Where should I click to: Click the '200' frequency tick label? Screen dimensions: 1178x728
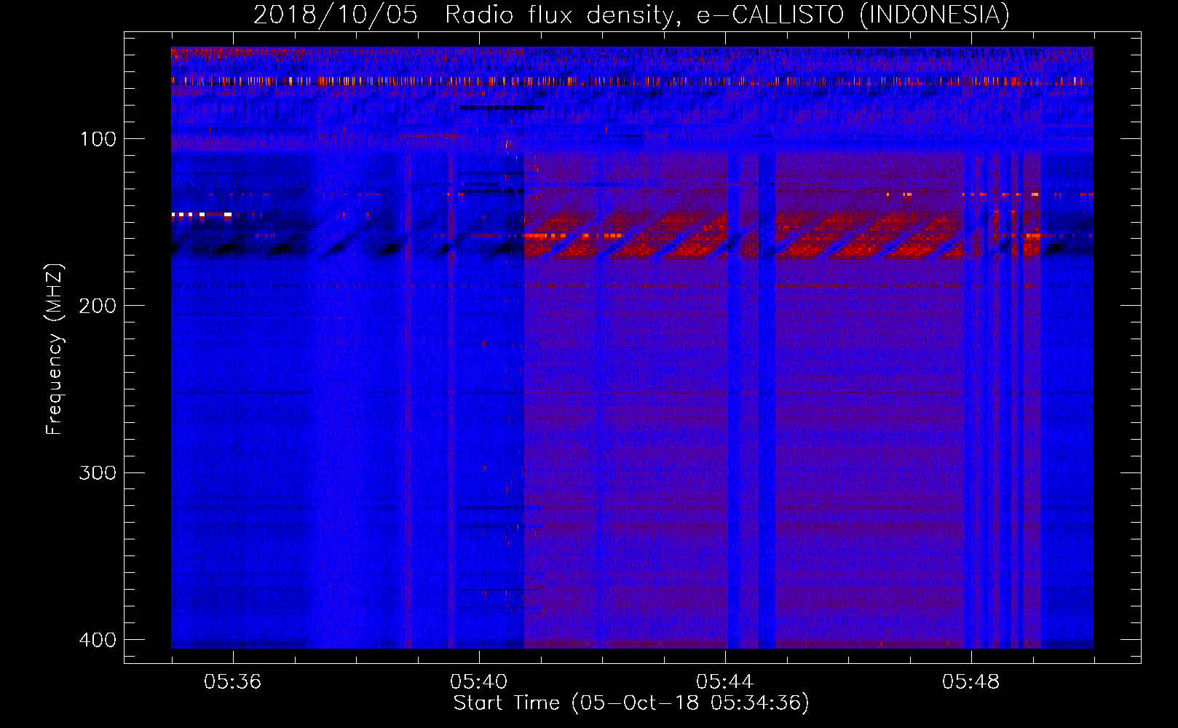point(98,306)
